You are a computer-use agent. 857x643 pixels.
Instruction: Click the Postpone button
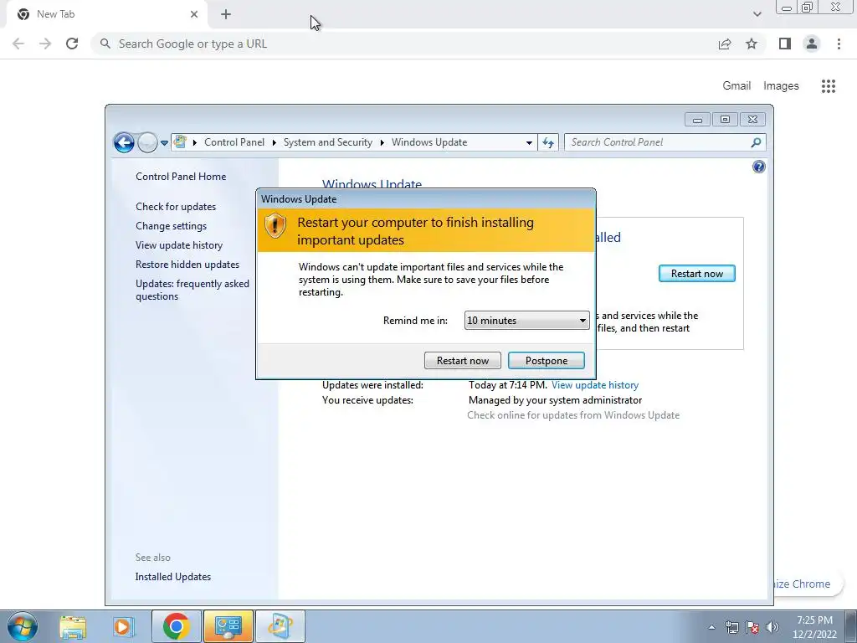point(547,360)
